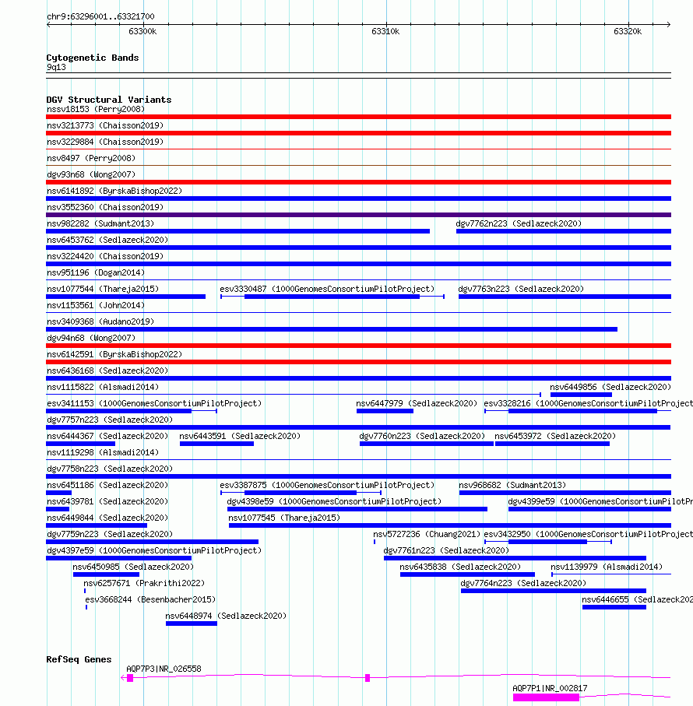Select nsv6451186 (Sedlazeck2020) label

point(107,486)
